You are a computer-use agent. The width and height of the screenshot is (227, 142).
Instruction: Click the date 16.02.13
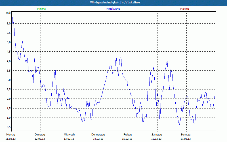click(157, 139)
